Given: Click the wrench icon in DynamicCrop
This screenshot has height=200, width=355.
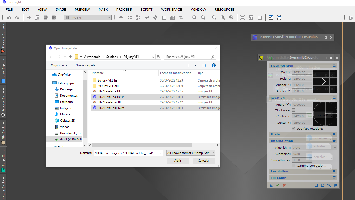Looking at the screenshot, I should point(329,185).
